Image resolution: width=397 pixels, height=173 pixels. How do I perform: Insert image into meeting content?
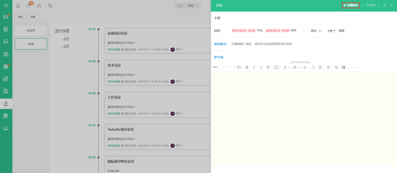337,67
